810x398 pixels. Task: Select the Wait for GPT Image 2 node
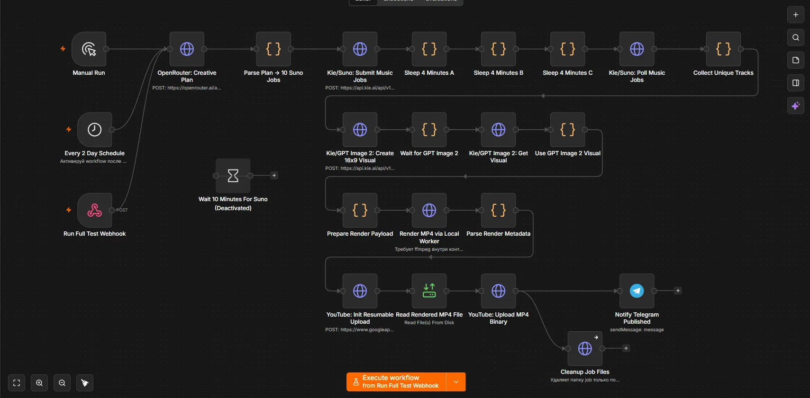point(429,130)
